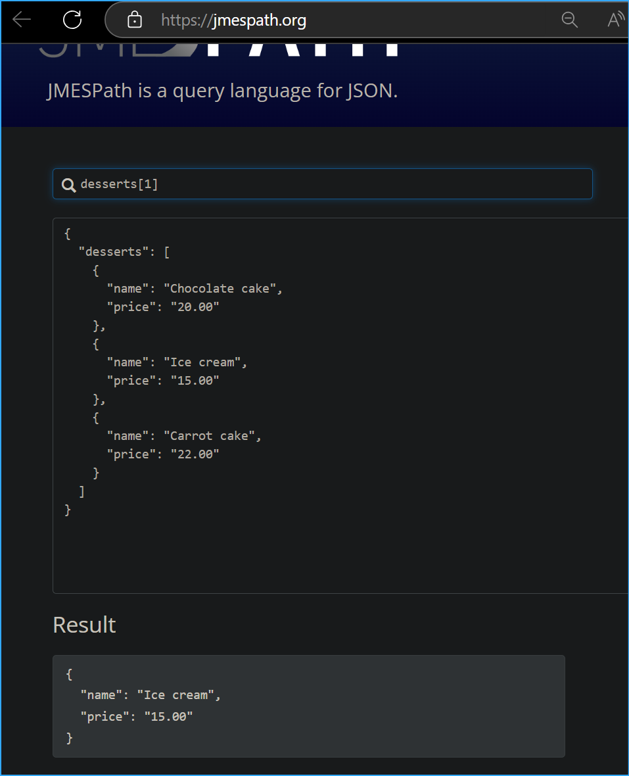The image size is (629, 776).
Task: Reload the page with the refresh icon
Action: [x=72, y=20]
